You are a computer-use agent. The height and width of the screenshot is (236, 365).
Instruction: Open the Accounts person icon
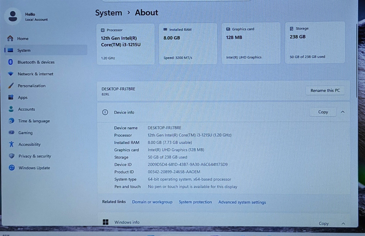[11, 109]
